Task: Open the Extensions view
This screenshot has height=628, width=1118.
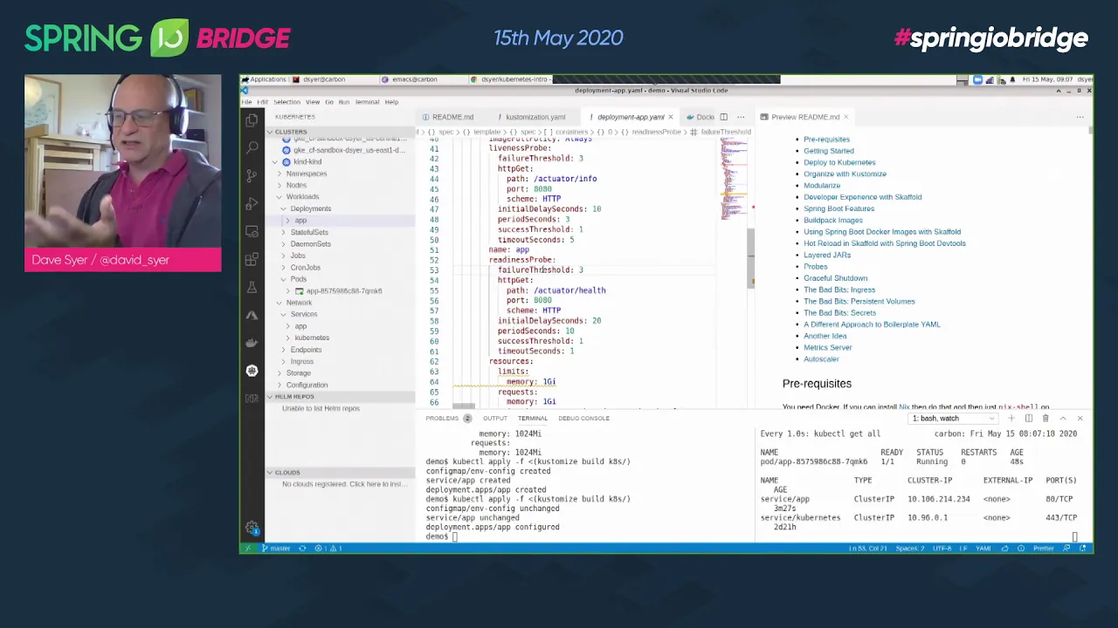Action: pos(252,260)
